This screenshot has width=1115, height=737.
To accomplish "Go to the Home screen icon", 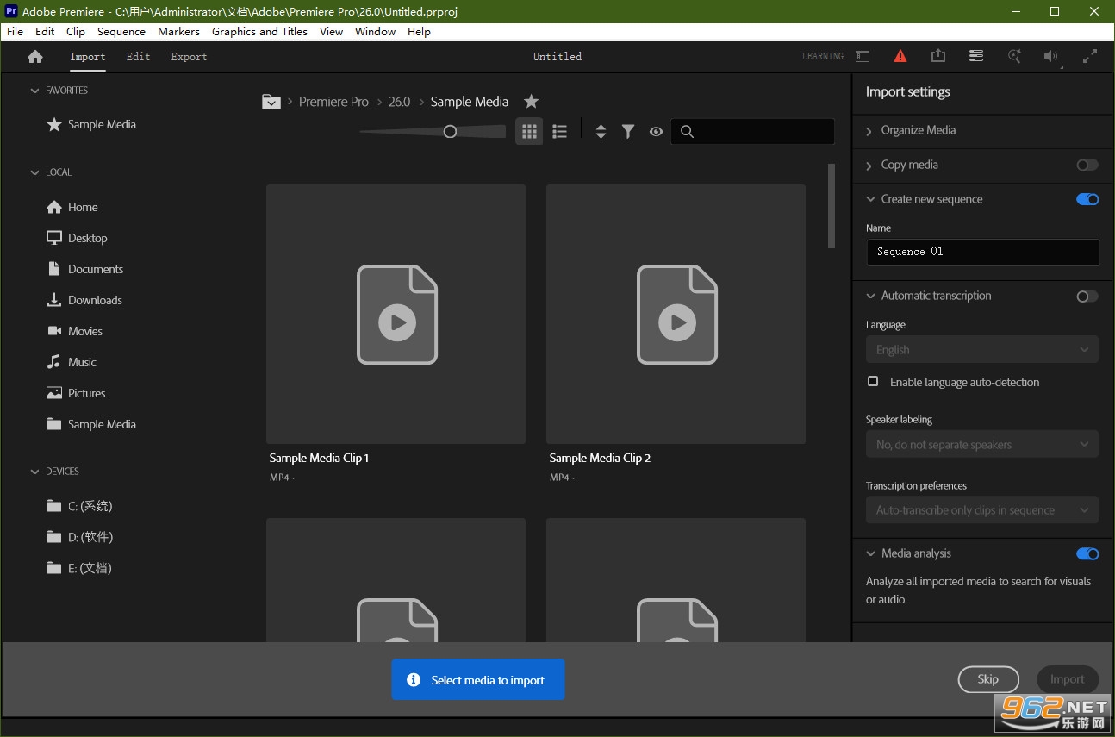I will point(35,57).
